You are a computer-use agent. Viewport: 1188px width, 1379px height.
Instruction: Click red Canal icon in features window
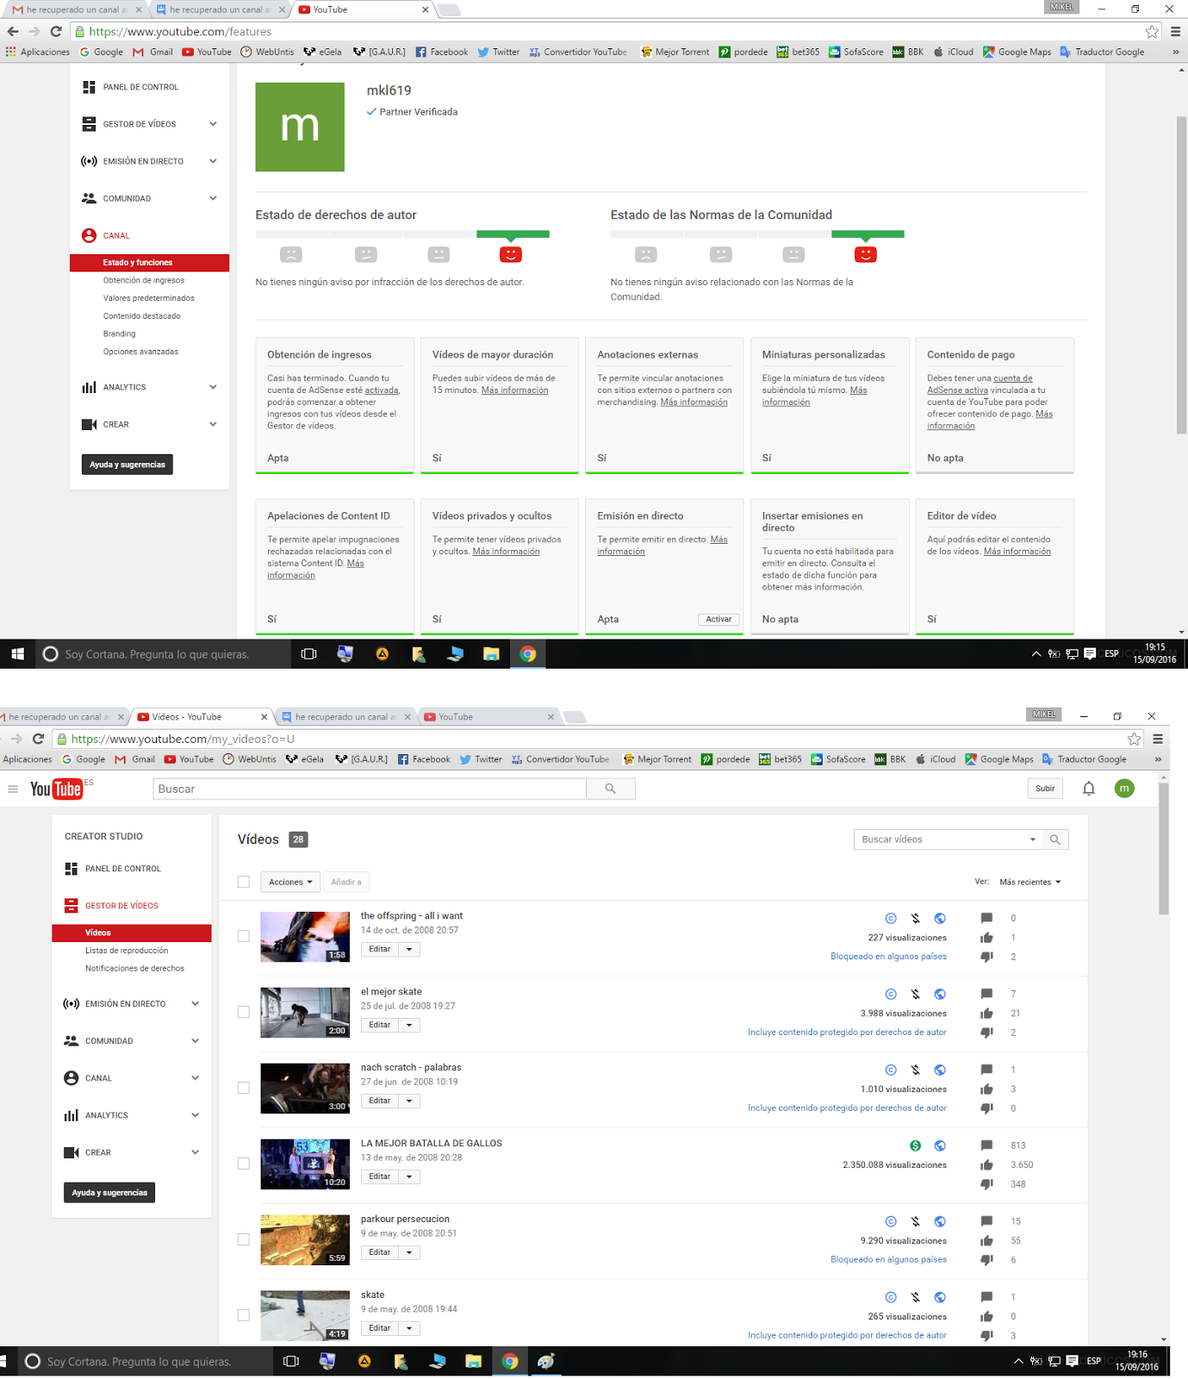click(89, 235)
